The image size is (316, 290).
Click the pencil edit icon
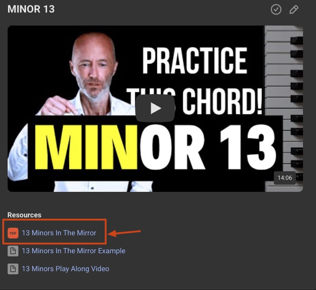pyautogui.click(x=294, y=9)
